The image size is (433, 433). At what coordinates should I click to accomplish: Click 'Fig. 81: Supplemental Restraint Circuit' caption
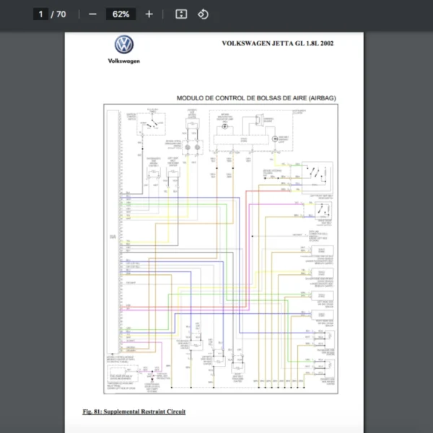tap(134, 411)
